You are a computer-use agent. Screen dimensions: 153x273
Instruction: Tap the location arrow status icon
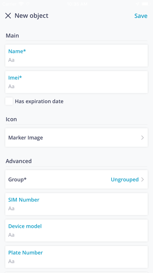(x=137, y=4)
